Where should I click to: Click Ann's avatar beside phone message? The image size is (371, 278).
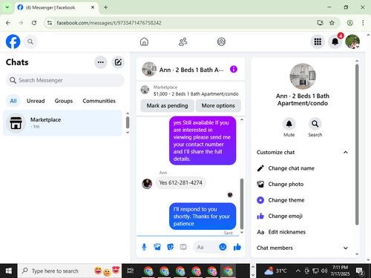pyautogui.click(x=147, y=184)
